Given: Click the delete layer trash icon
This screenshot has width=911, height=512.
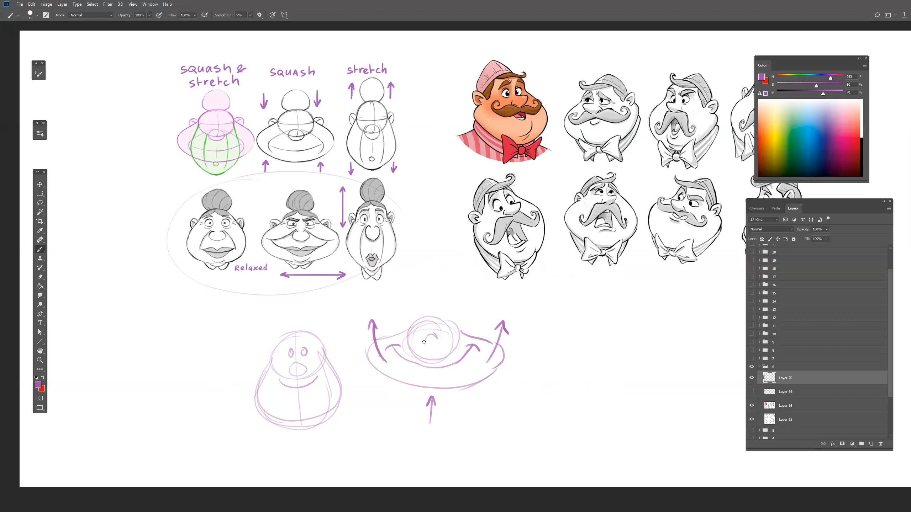Looking at the screenshot, I should pyautogui.click(x=881, y=444).
